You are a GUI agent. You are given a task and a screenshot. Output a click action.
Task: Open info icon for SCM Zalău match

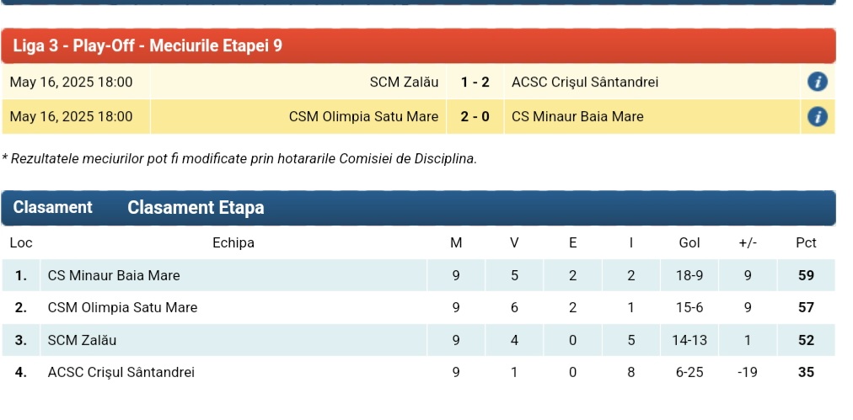[817, 82]
